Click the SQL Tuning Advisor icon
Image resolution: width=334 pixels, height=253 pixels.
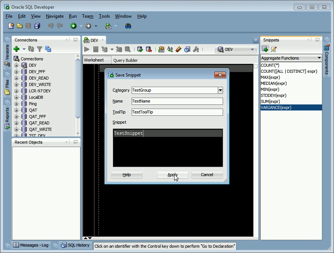click(128, 49)
